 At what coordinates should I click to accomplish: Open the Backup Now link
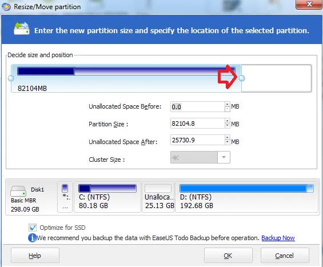[278, 238]
